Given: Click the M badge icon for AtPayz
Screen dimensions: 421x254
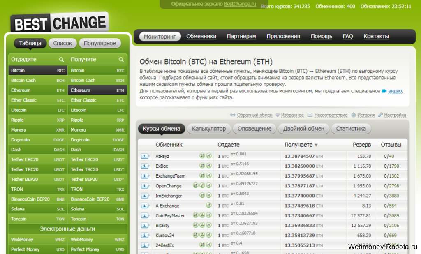Looking at the screenshot, I should pos(208,156).
